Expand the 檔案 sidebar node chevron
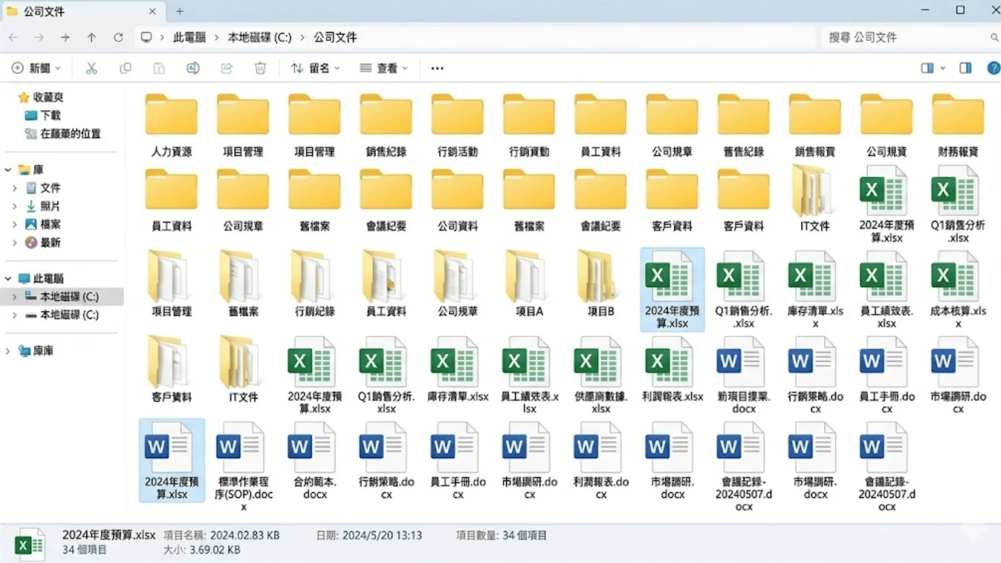This screenshot has height=563, width=1001. coord(14,224)
